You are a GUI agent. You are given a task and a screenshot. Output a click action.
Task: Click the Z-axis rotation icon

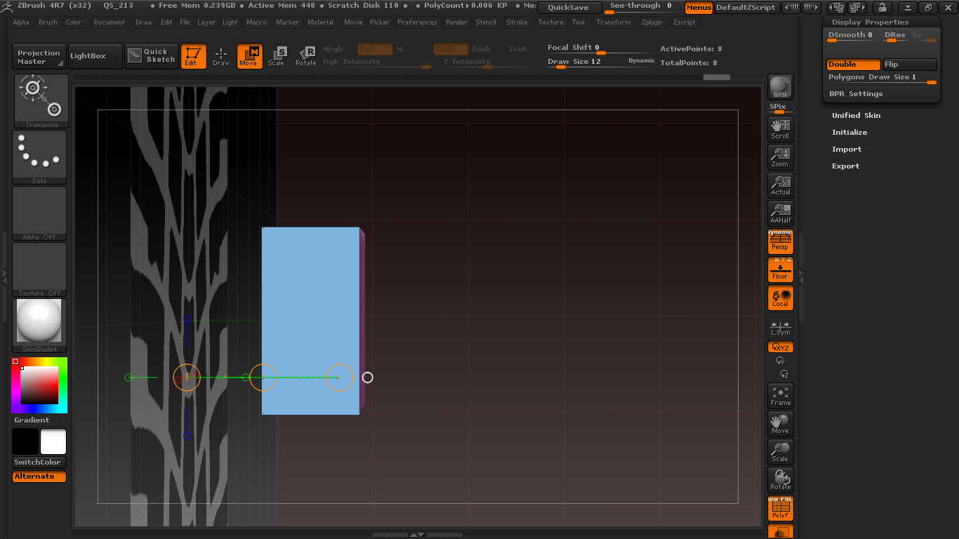pos(785,374)
